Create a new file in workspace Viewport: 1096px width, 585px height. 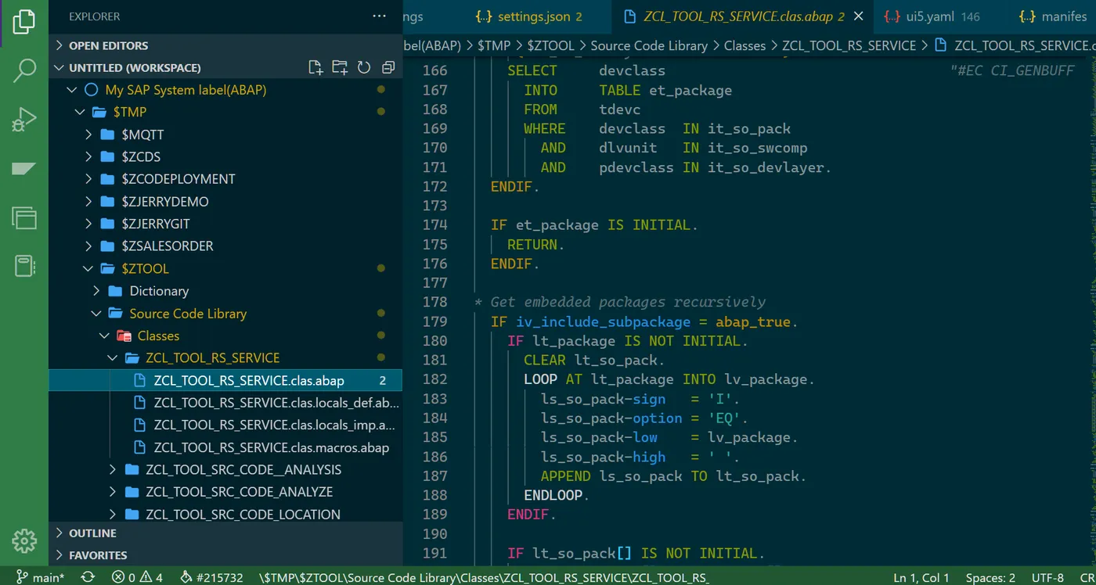315,67
